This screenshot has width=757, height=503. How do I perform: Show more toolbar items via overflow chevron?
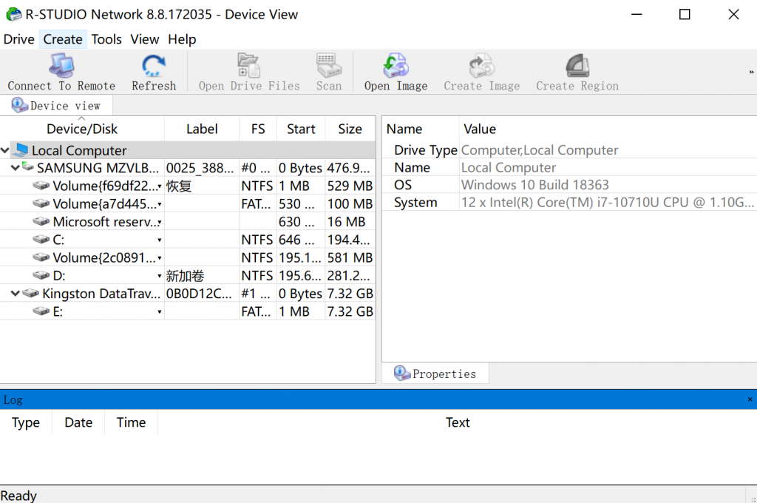(751, 72)
